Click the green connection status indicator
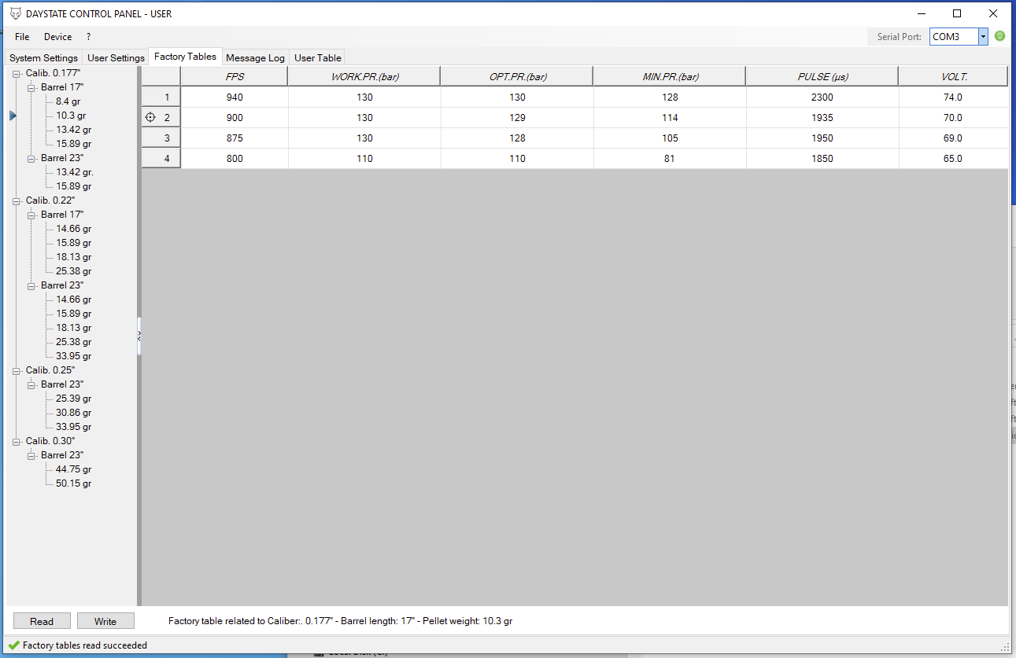The width and height of the screenshot is (1016, 658). pyautogui.click(x=999, y=36)
